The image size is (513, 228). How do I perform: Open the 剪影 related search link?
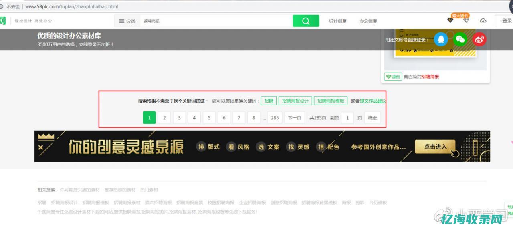tap(360, 203)
